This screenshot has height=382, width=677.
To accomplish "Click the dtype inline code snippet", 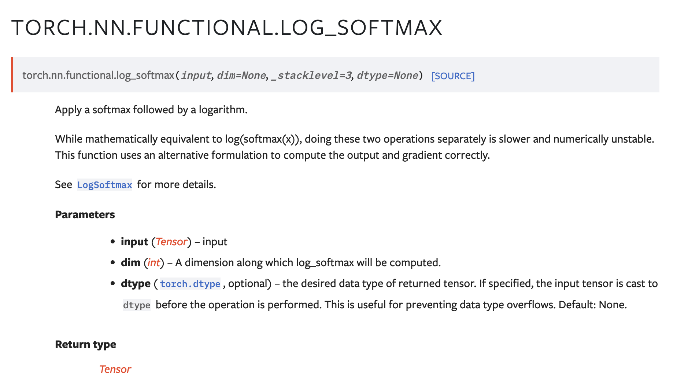I will (x=136, y=305).
